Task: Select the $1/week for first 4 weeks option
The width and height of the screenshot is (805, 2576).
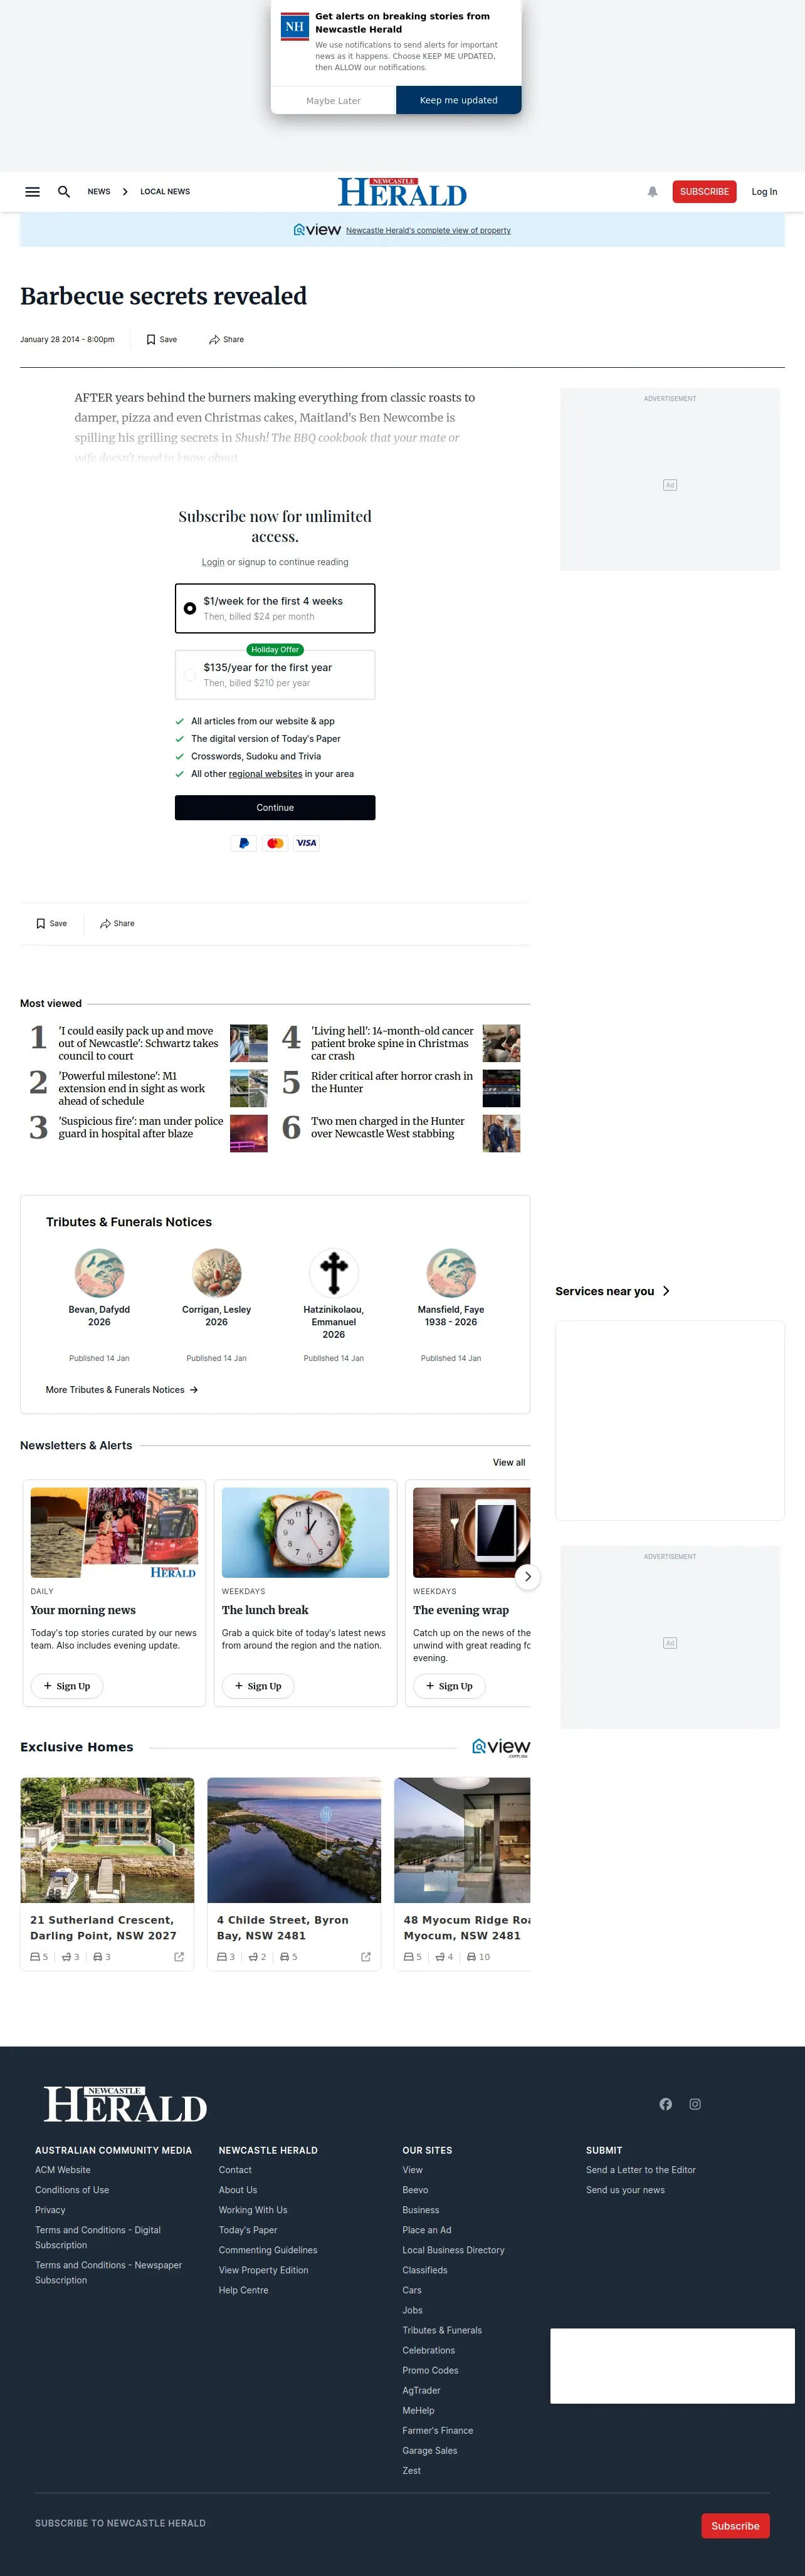Action: point(275,608)
